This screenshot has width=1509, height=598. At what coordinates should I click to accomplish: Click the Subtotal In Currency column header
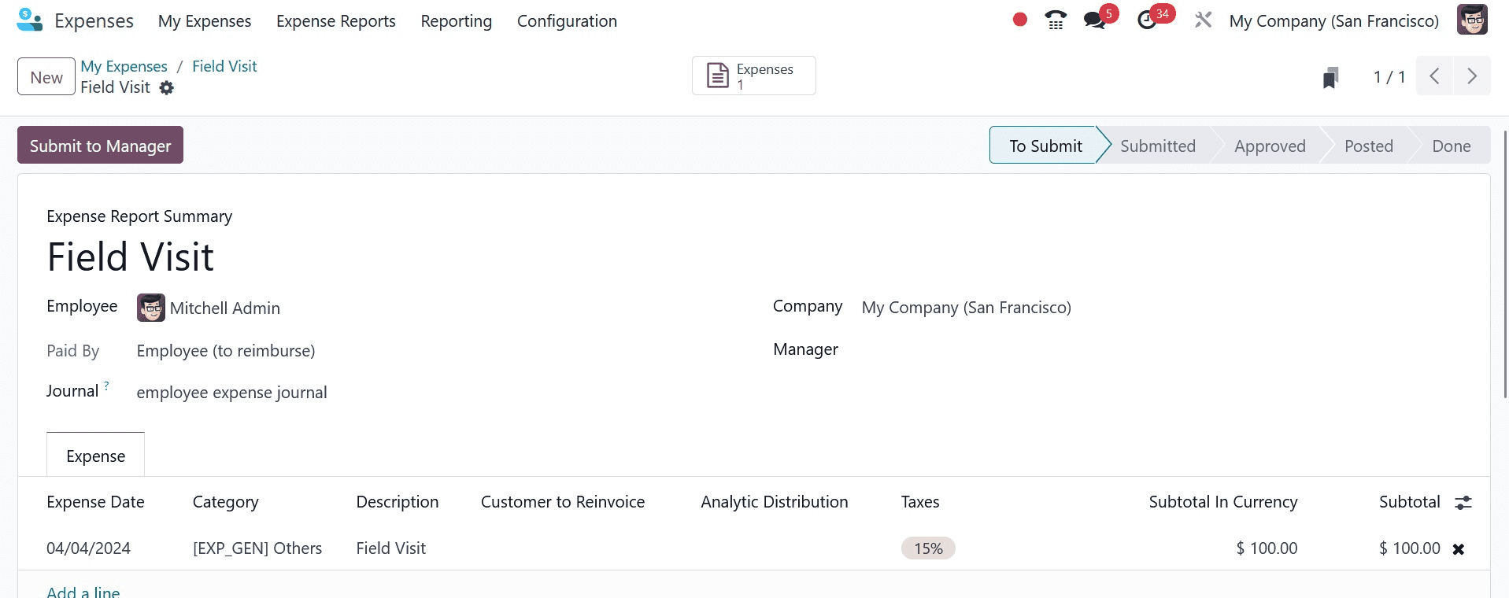(x=1222, y=502)
